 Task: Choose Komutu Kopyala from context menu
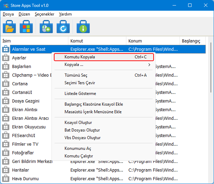coord(104,57)
